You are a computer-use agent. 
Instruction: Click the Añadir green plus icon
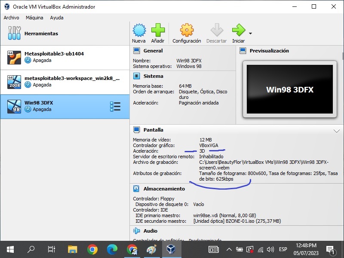pos(158,30)
